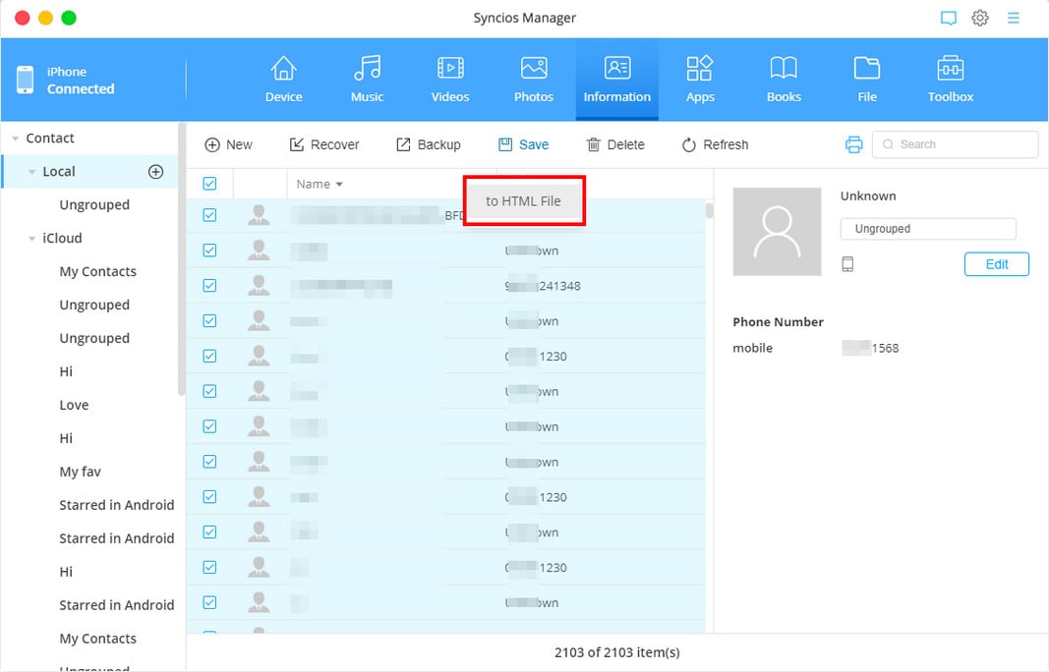
Task: Open the feedback chat icon in title bar
Action: (x=948, y=18)
